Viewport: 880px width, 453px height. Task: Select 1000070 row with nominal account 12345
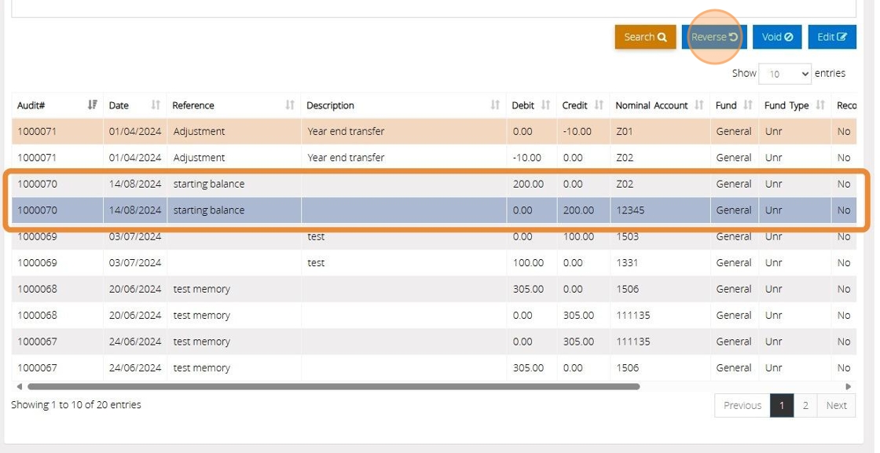434,210
